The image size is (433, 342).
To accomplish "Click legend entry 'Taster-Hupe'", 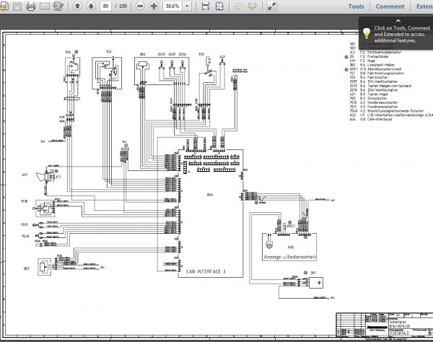I will [x=377, y=94].
